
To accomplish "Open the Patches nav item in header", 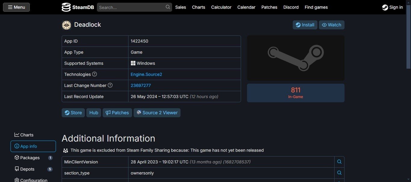I will coord(269,7).
